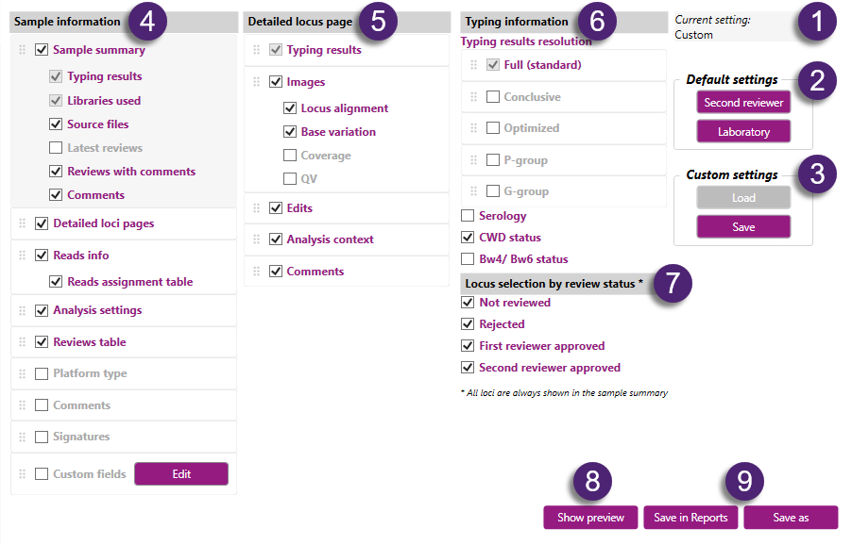Edit the Custom fields
Image resolution: width=852 pixels, height=545 pixels.
(x=181, y=474)
